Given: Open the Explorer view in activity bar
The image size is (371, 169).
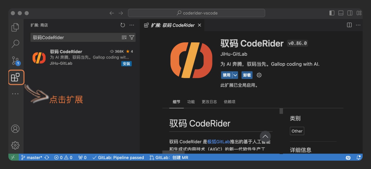Looking at the screenshot, I should click(x=15, y=27).
